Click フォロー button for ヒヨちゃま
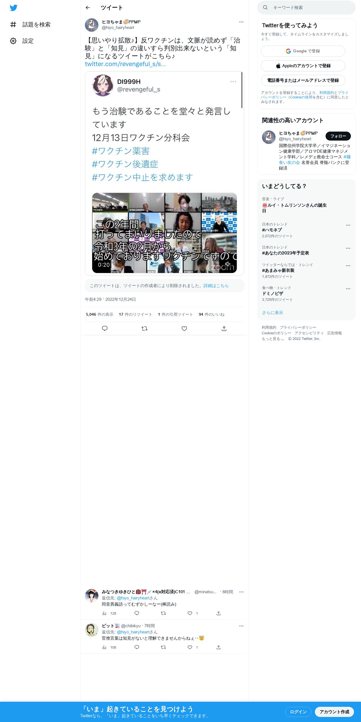This screenshot has height=722, width=361. click(x=338, y=136)
